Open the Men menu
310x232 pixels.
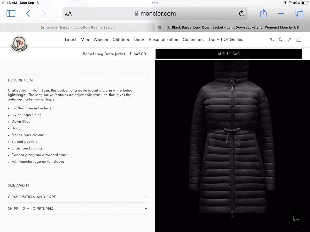(85, 40)
